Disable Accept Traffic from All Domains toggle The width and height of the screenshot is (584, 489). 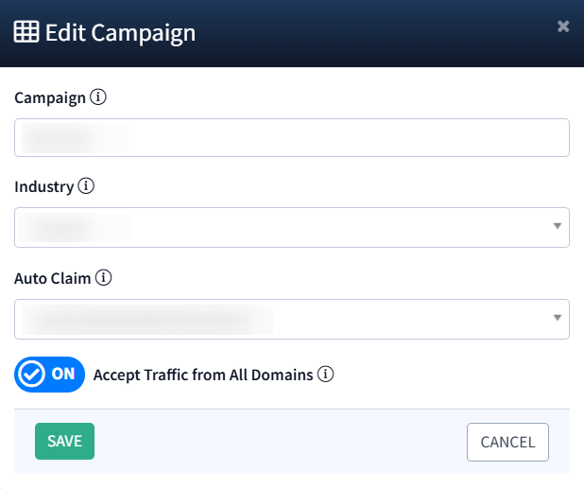(x=50, y=375)
